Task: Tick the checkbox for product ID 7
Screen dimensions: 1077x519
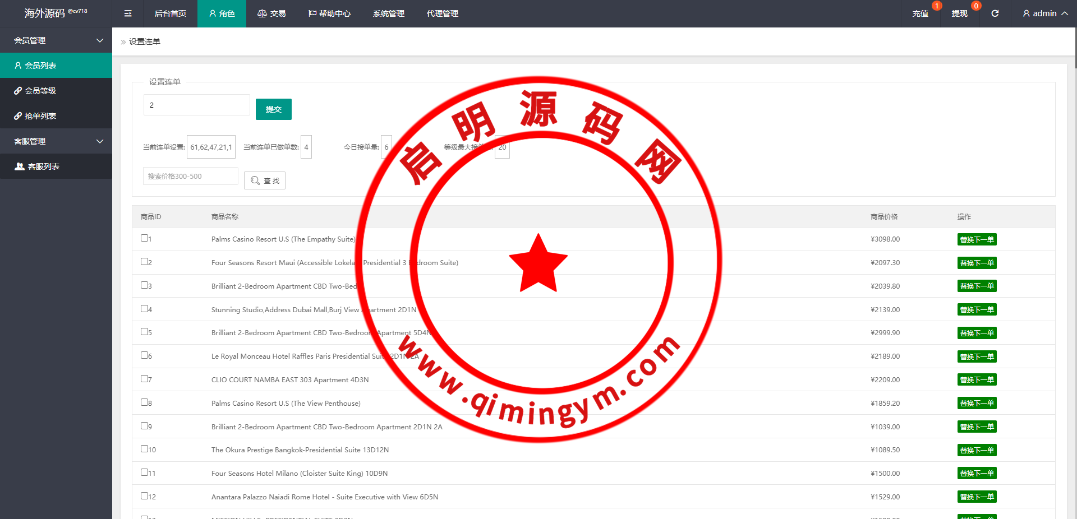Action: point(144,379)
